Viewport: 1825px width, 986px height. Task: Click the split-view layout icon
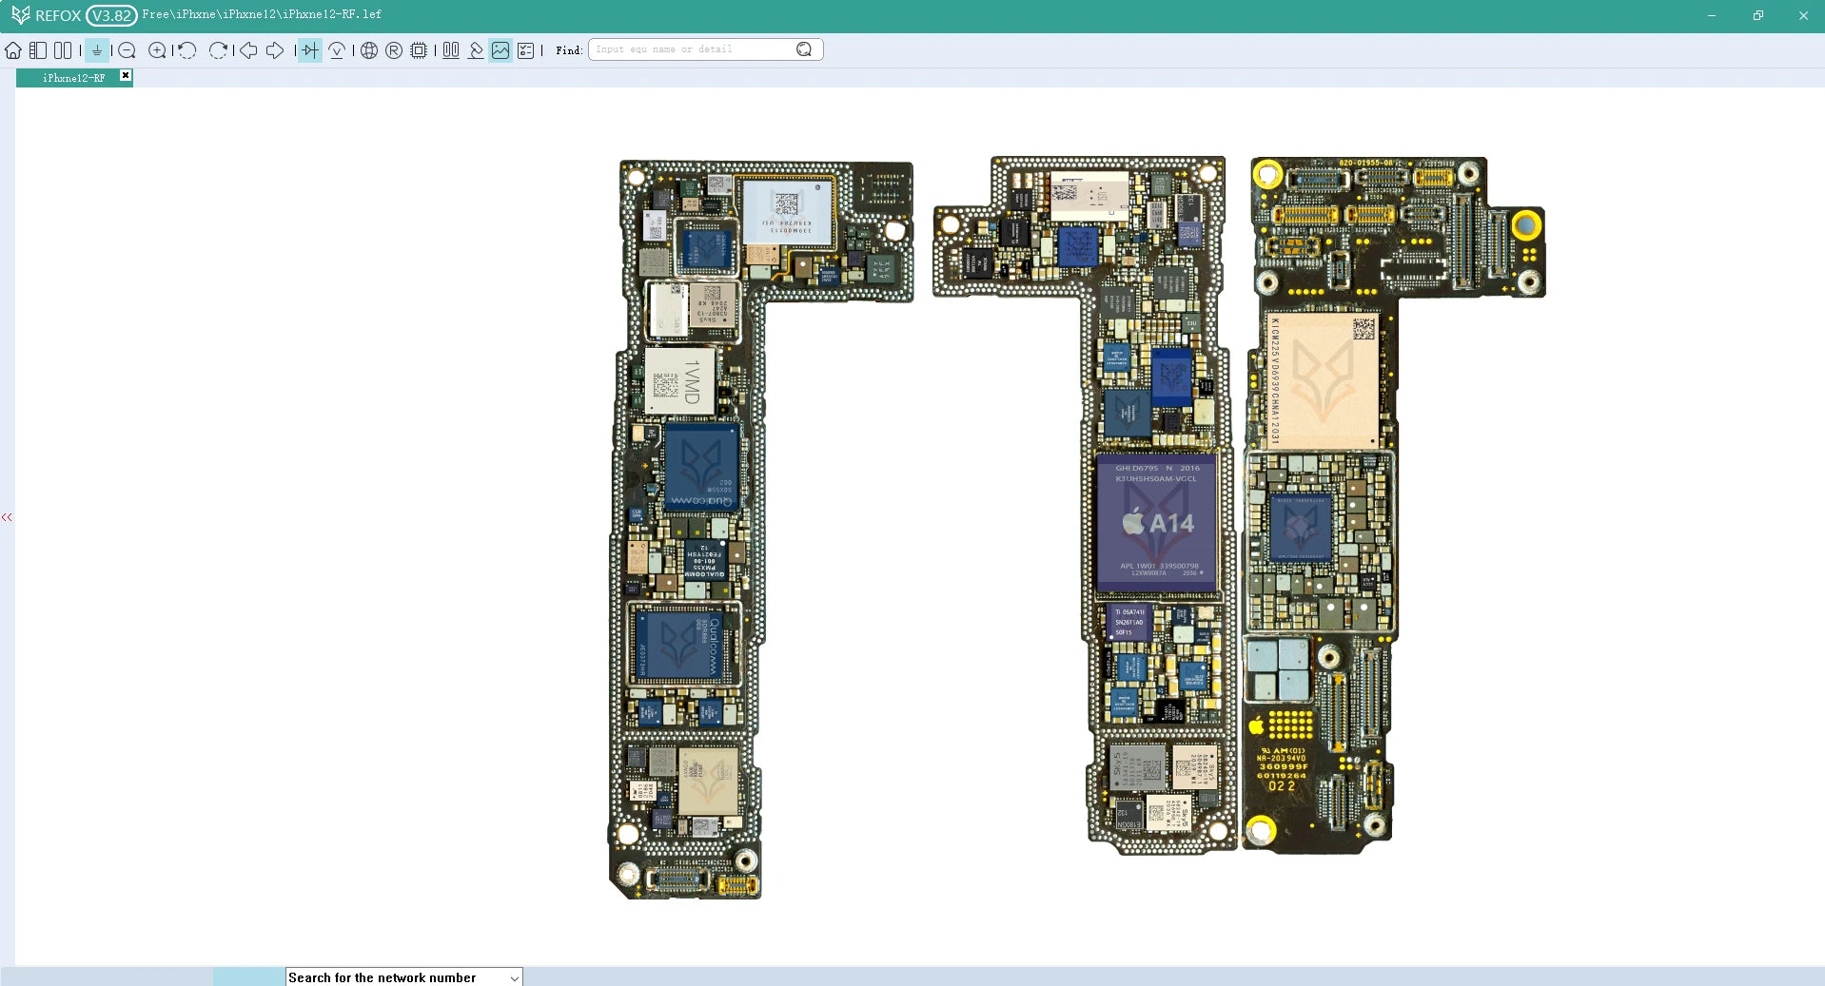click(38, 49)
